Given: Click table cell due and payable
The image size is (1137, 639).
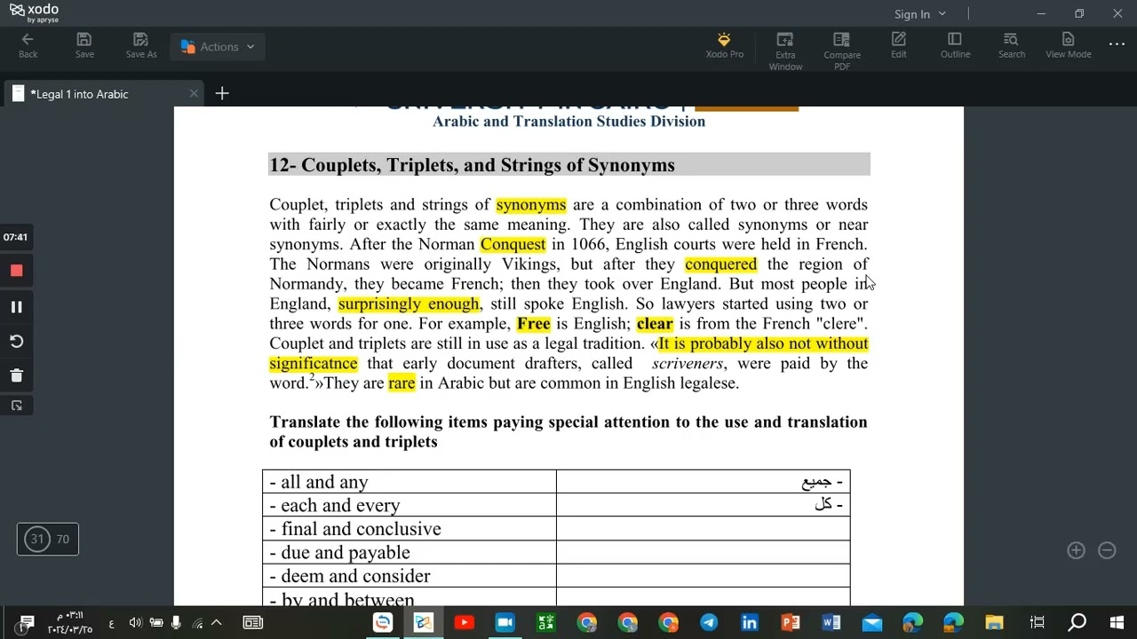Looking at the screenshot, I should tap(409, 552).
